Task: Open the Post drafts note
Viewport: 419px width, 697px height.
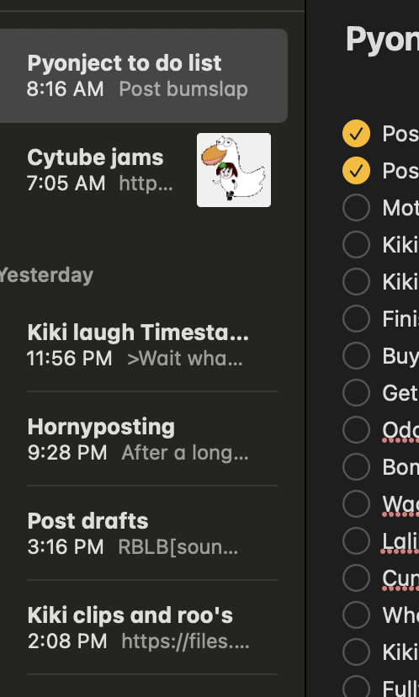Action: tap(142, 534)
